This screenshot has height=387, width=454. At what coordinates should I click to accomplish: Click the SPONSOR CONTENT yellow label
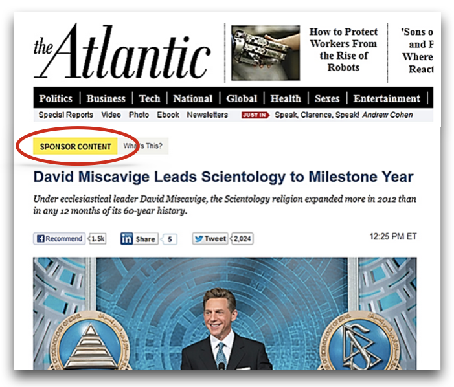pyautogui.click(x=75, y=146)
